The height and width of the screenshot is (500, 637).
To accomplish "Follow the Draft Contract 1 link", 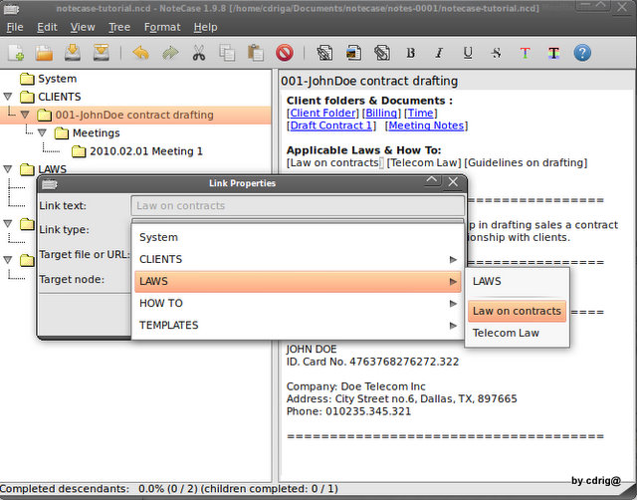I will [x=330, y=125].
